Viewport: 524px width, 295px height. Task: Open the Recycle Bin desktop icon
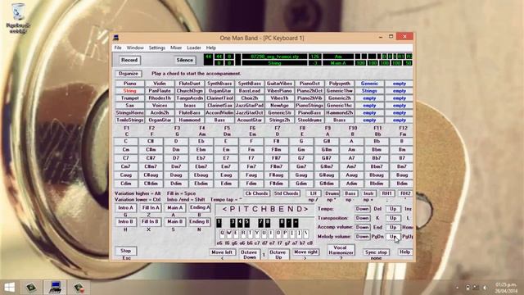pyautogui.click(x=18, y=18)
